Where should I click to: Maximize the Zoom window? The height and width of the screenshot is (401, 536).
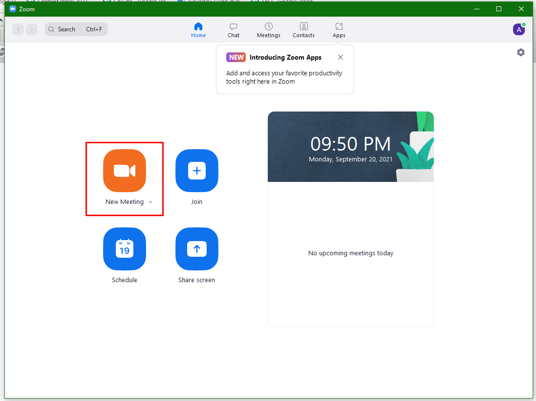(499, 9)
